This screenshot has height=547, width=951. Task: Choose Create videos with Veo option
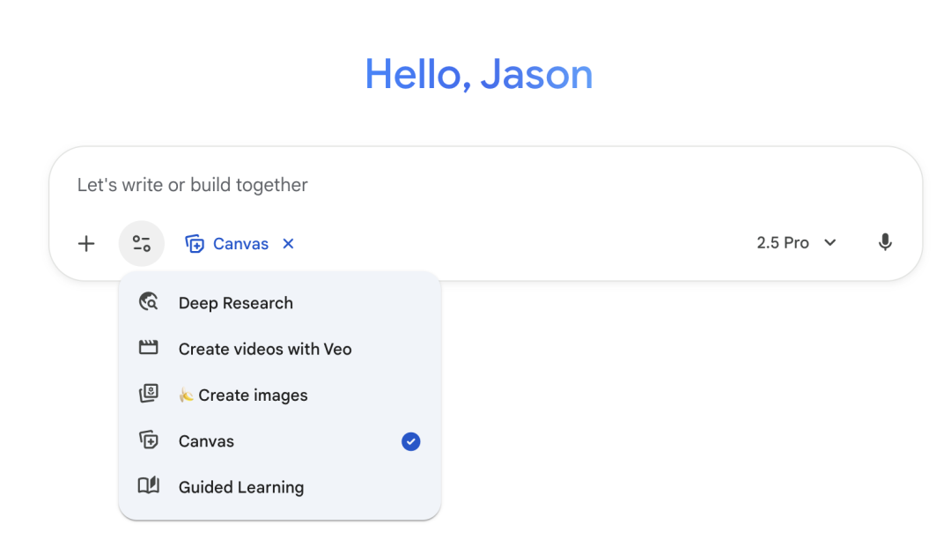coord(265,349)
